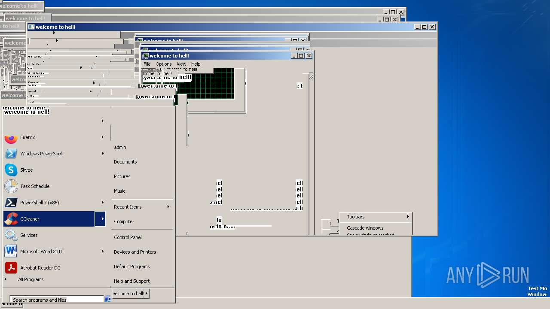This screenshot has height=309, width=550.
Task: Expand Toolbars submenu arrow
Action: point(408,217)
